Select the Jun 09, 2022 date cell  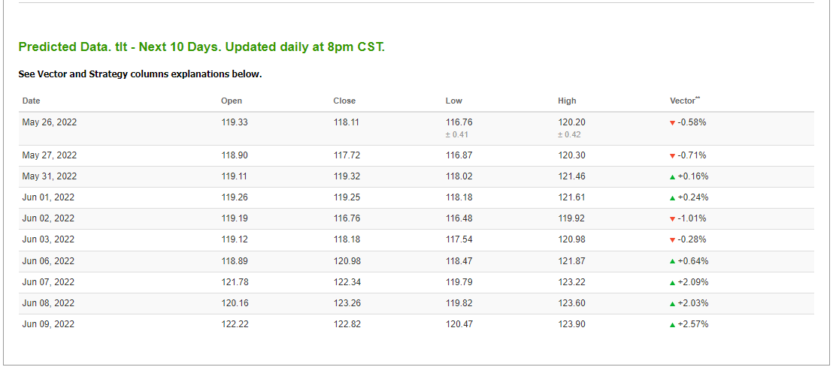pos(48,324)
